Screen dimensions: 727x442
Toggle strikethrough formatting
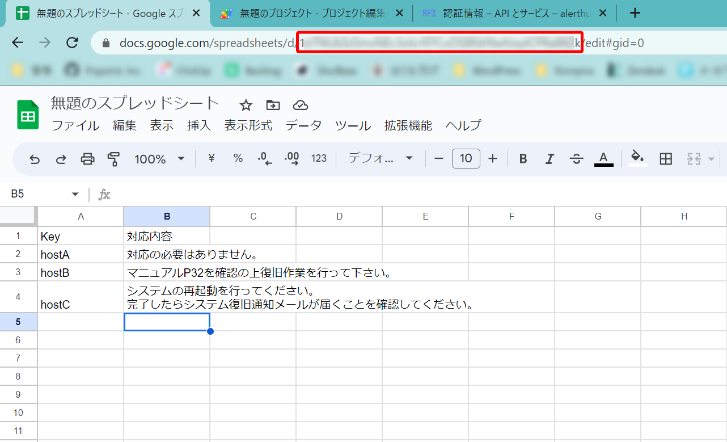point(576,159)
